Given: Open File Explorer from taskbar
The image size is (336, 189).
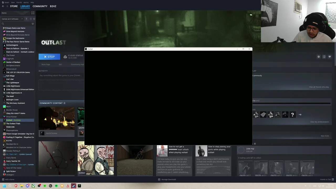Looking at the screenshot, I should 22,186.
